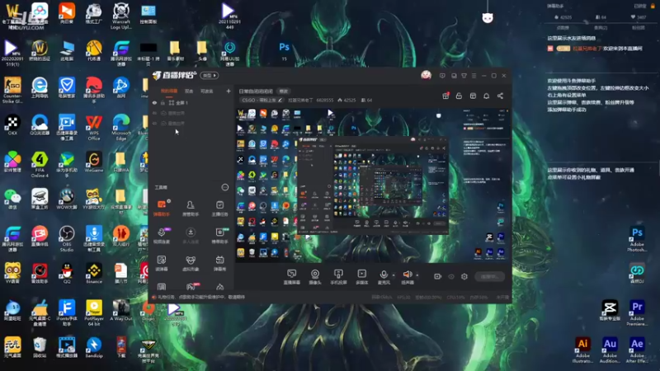660x371 pixels.
Task: Click the 麦克风 microphone icon
Action: click(x=384, y=275)
